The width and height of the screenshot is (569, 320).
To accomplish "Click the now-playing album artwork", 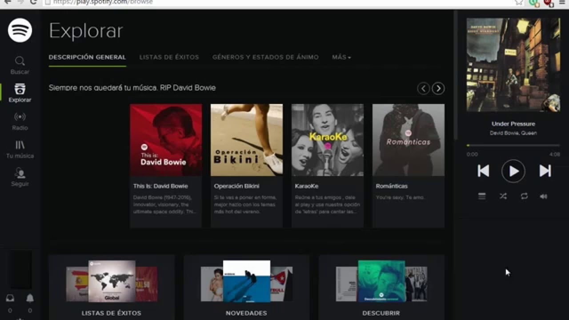I will (513, 65).
